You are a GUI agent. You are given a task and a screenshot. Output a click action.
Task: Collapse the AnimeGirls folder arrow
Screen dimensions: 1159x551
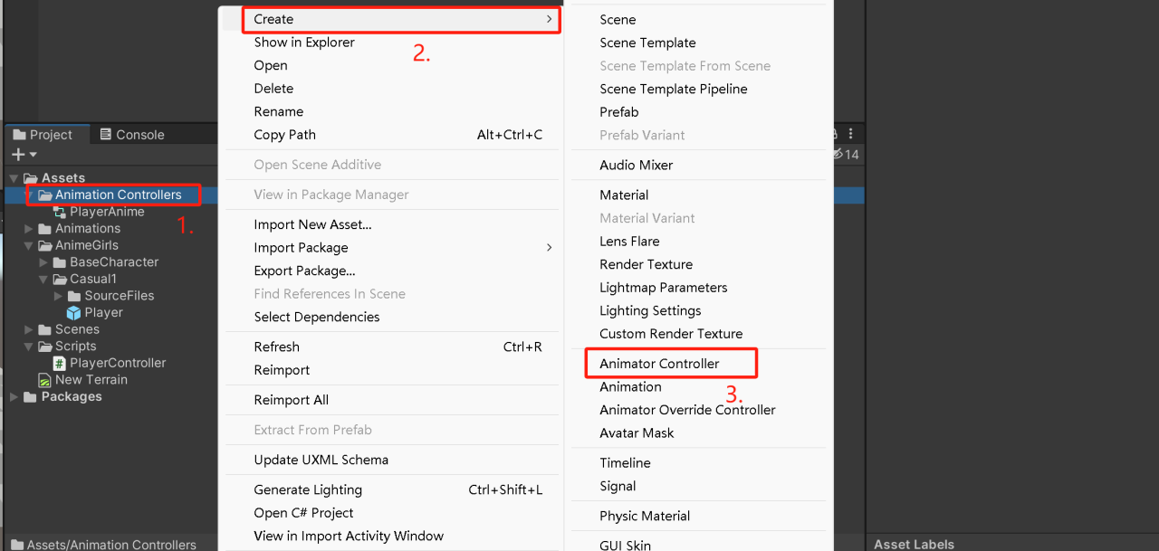[29, 245]
